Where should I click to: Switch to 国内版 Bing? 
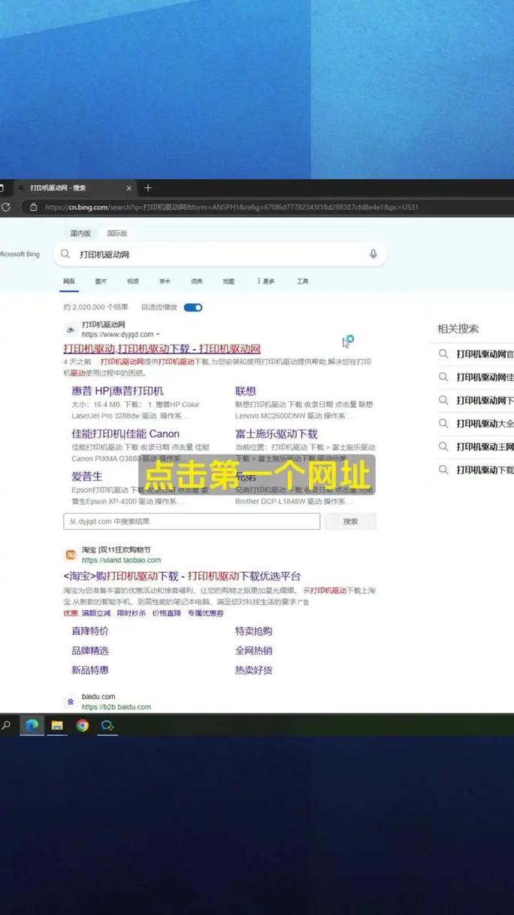pyautogui.click(x=80, y=233)
